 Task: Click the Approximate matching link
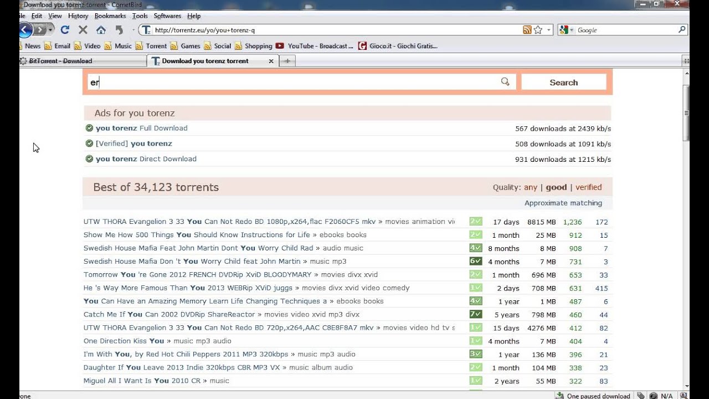coord(563,203)
